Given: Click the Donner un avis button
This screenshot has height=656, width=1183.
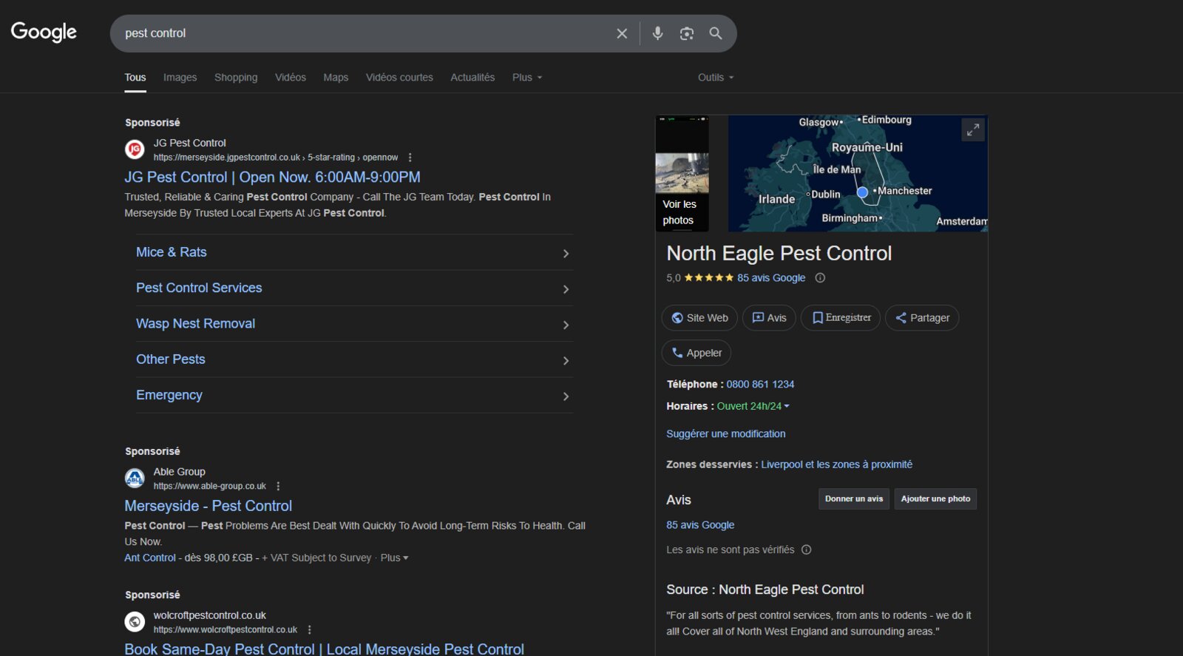Looking at the screenshot, I should pyautogui.click(x=854, y=498).
